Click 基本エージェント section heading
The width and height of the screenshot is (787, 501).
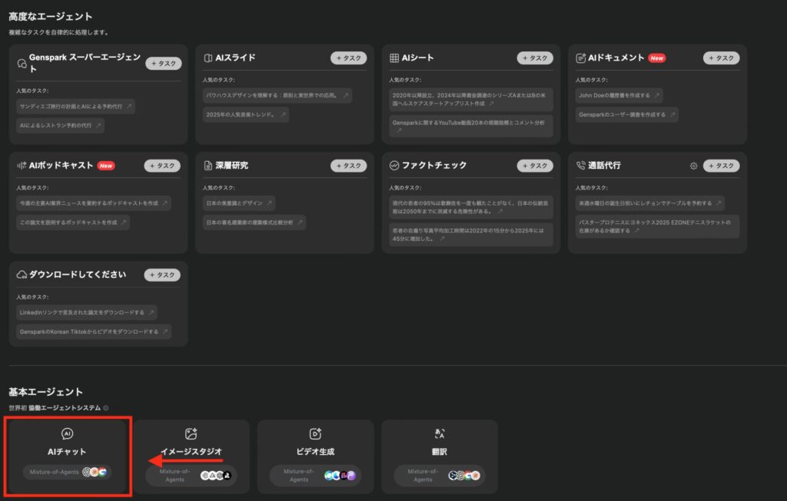pyautogui.click(x=45, y=392)
